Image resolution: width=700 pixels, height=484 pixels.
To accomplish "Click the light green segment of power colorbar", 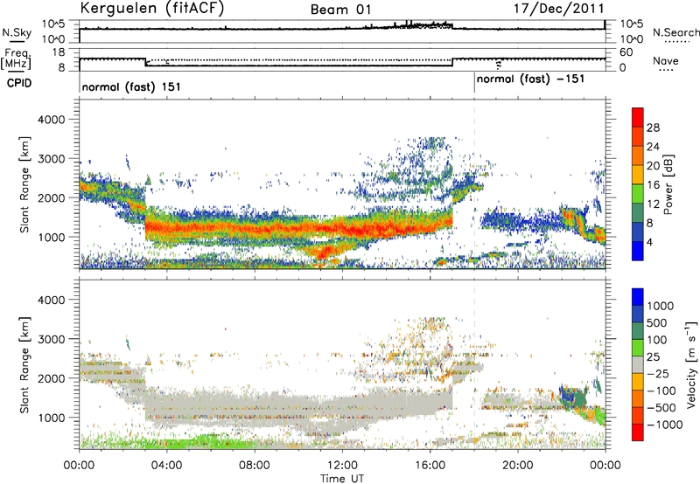I will pos(638,194).
